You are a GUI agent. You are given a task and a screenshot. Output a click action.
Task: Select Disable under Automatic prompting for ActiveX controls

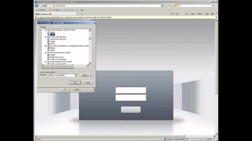pyautogui.click(x=48, y=32)
